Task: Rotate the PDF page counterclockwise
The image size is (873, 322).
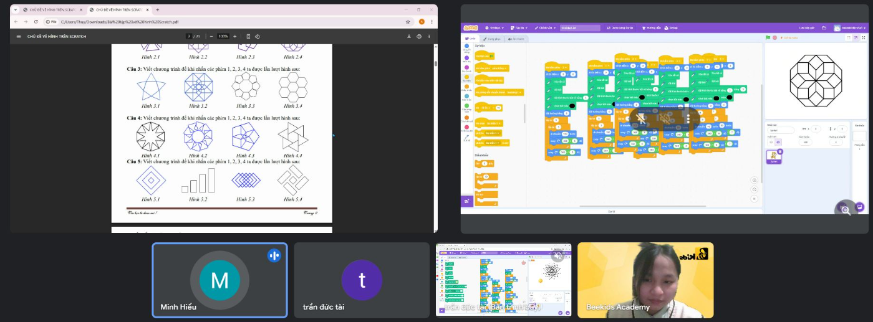Action: point(258,36)
